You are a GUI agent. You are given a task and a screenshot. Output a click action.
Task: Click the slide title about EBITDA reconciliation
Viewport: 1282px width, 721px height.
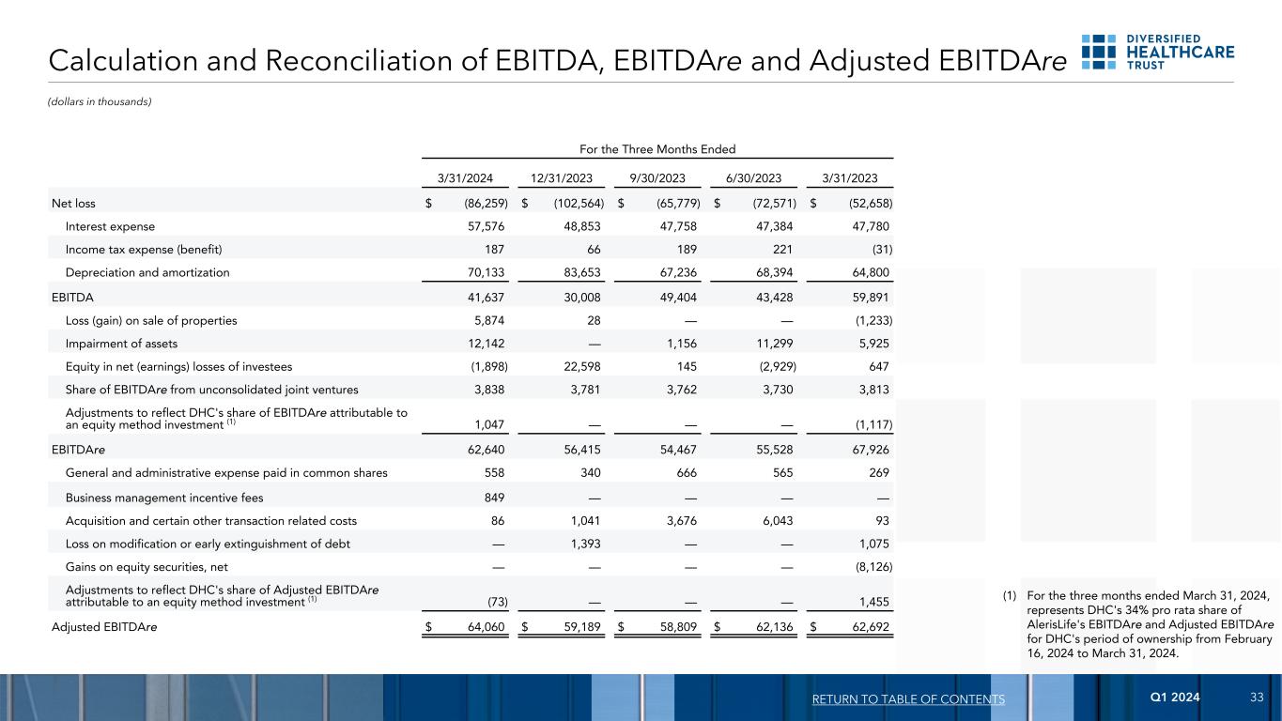[557, 59]
